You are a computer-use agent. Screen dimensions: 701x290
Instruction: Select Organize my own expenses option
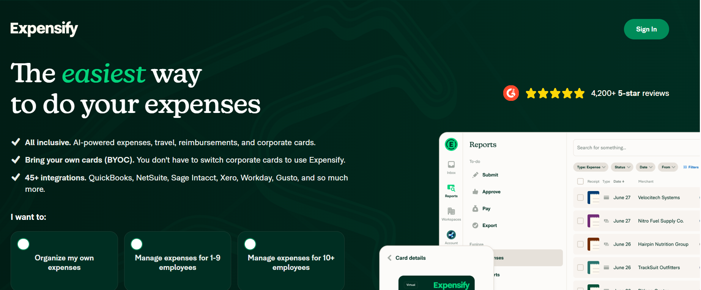coord(64,261)
